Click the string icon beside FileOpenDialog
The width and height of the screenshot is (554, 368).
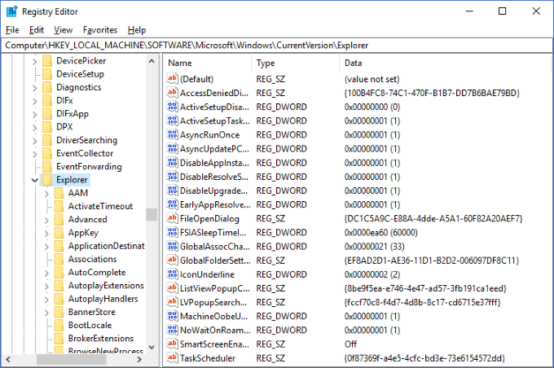[x=173, y=218]
